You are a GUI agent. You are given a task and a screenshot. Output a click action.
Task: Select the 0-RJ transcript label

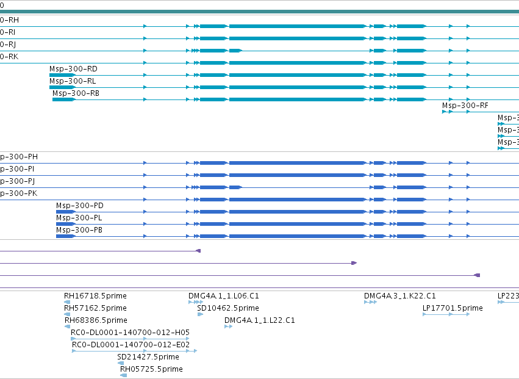[x=8, y=45]
